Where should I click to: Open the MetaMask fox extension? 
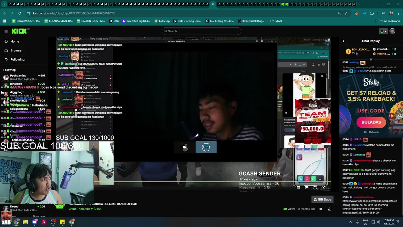tap(357, 13)
